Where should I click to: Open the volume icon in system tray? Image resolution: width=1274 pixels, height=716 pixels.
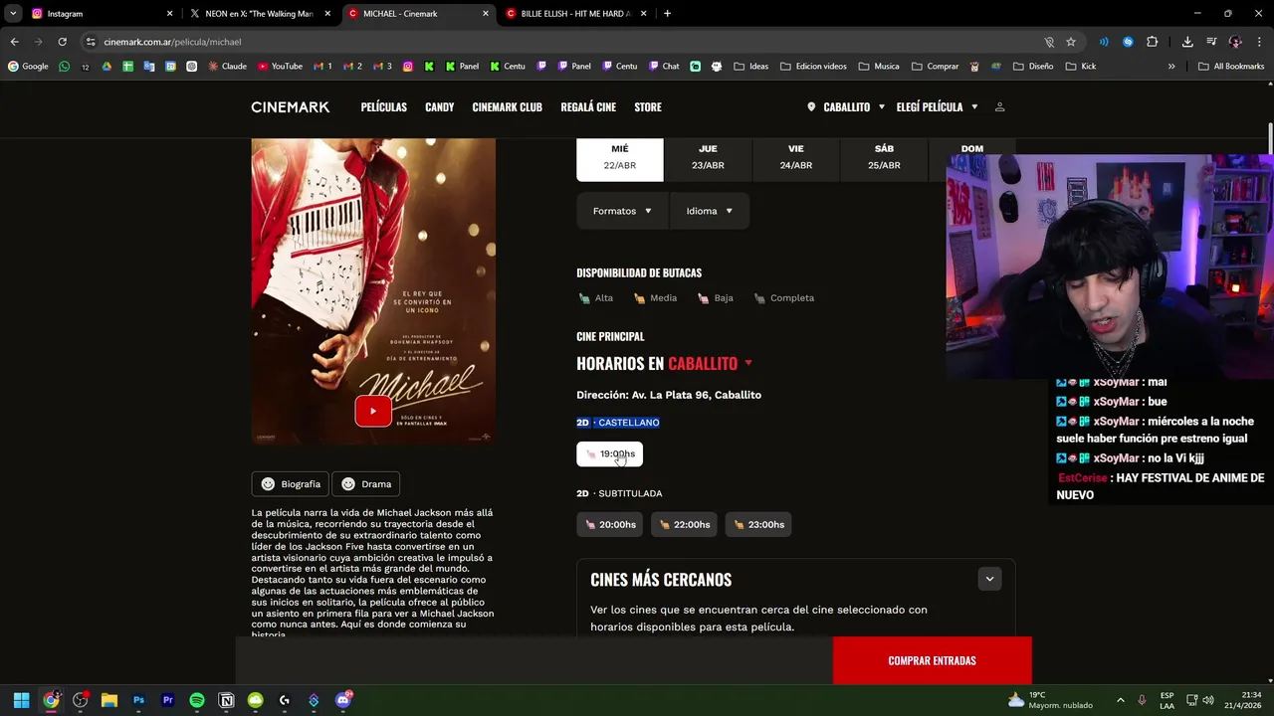(x=1208, y=700)
